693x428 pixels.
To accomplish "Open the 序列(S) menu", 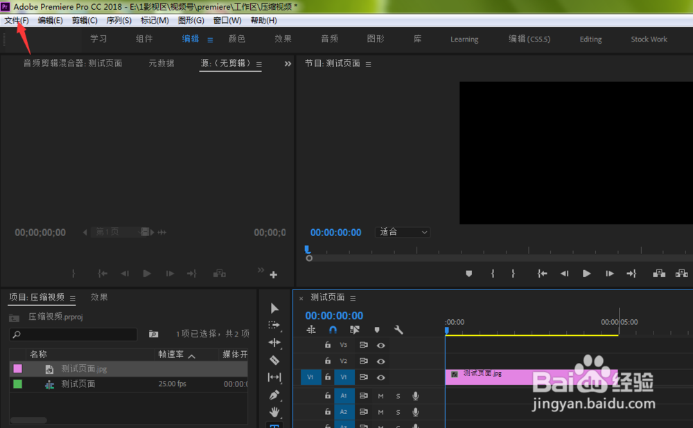I will point(119,20).
